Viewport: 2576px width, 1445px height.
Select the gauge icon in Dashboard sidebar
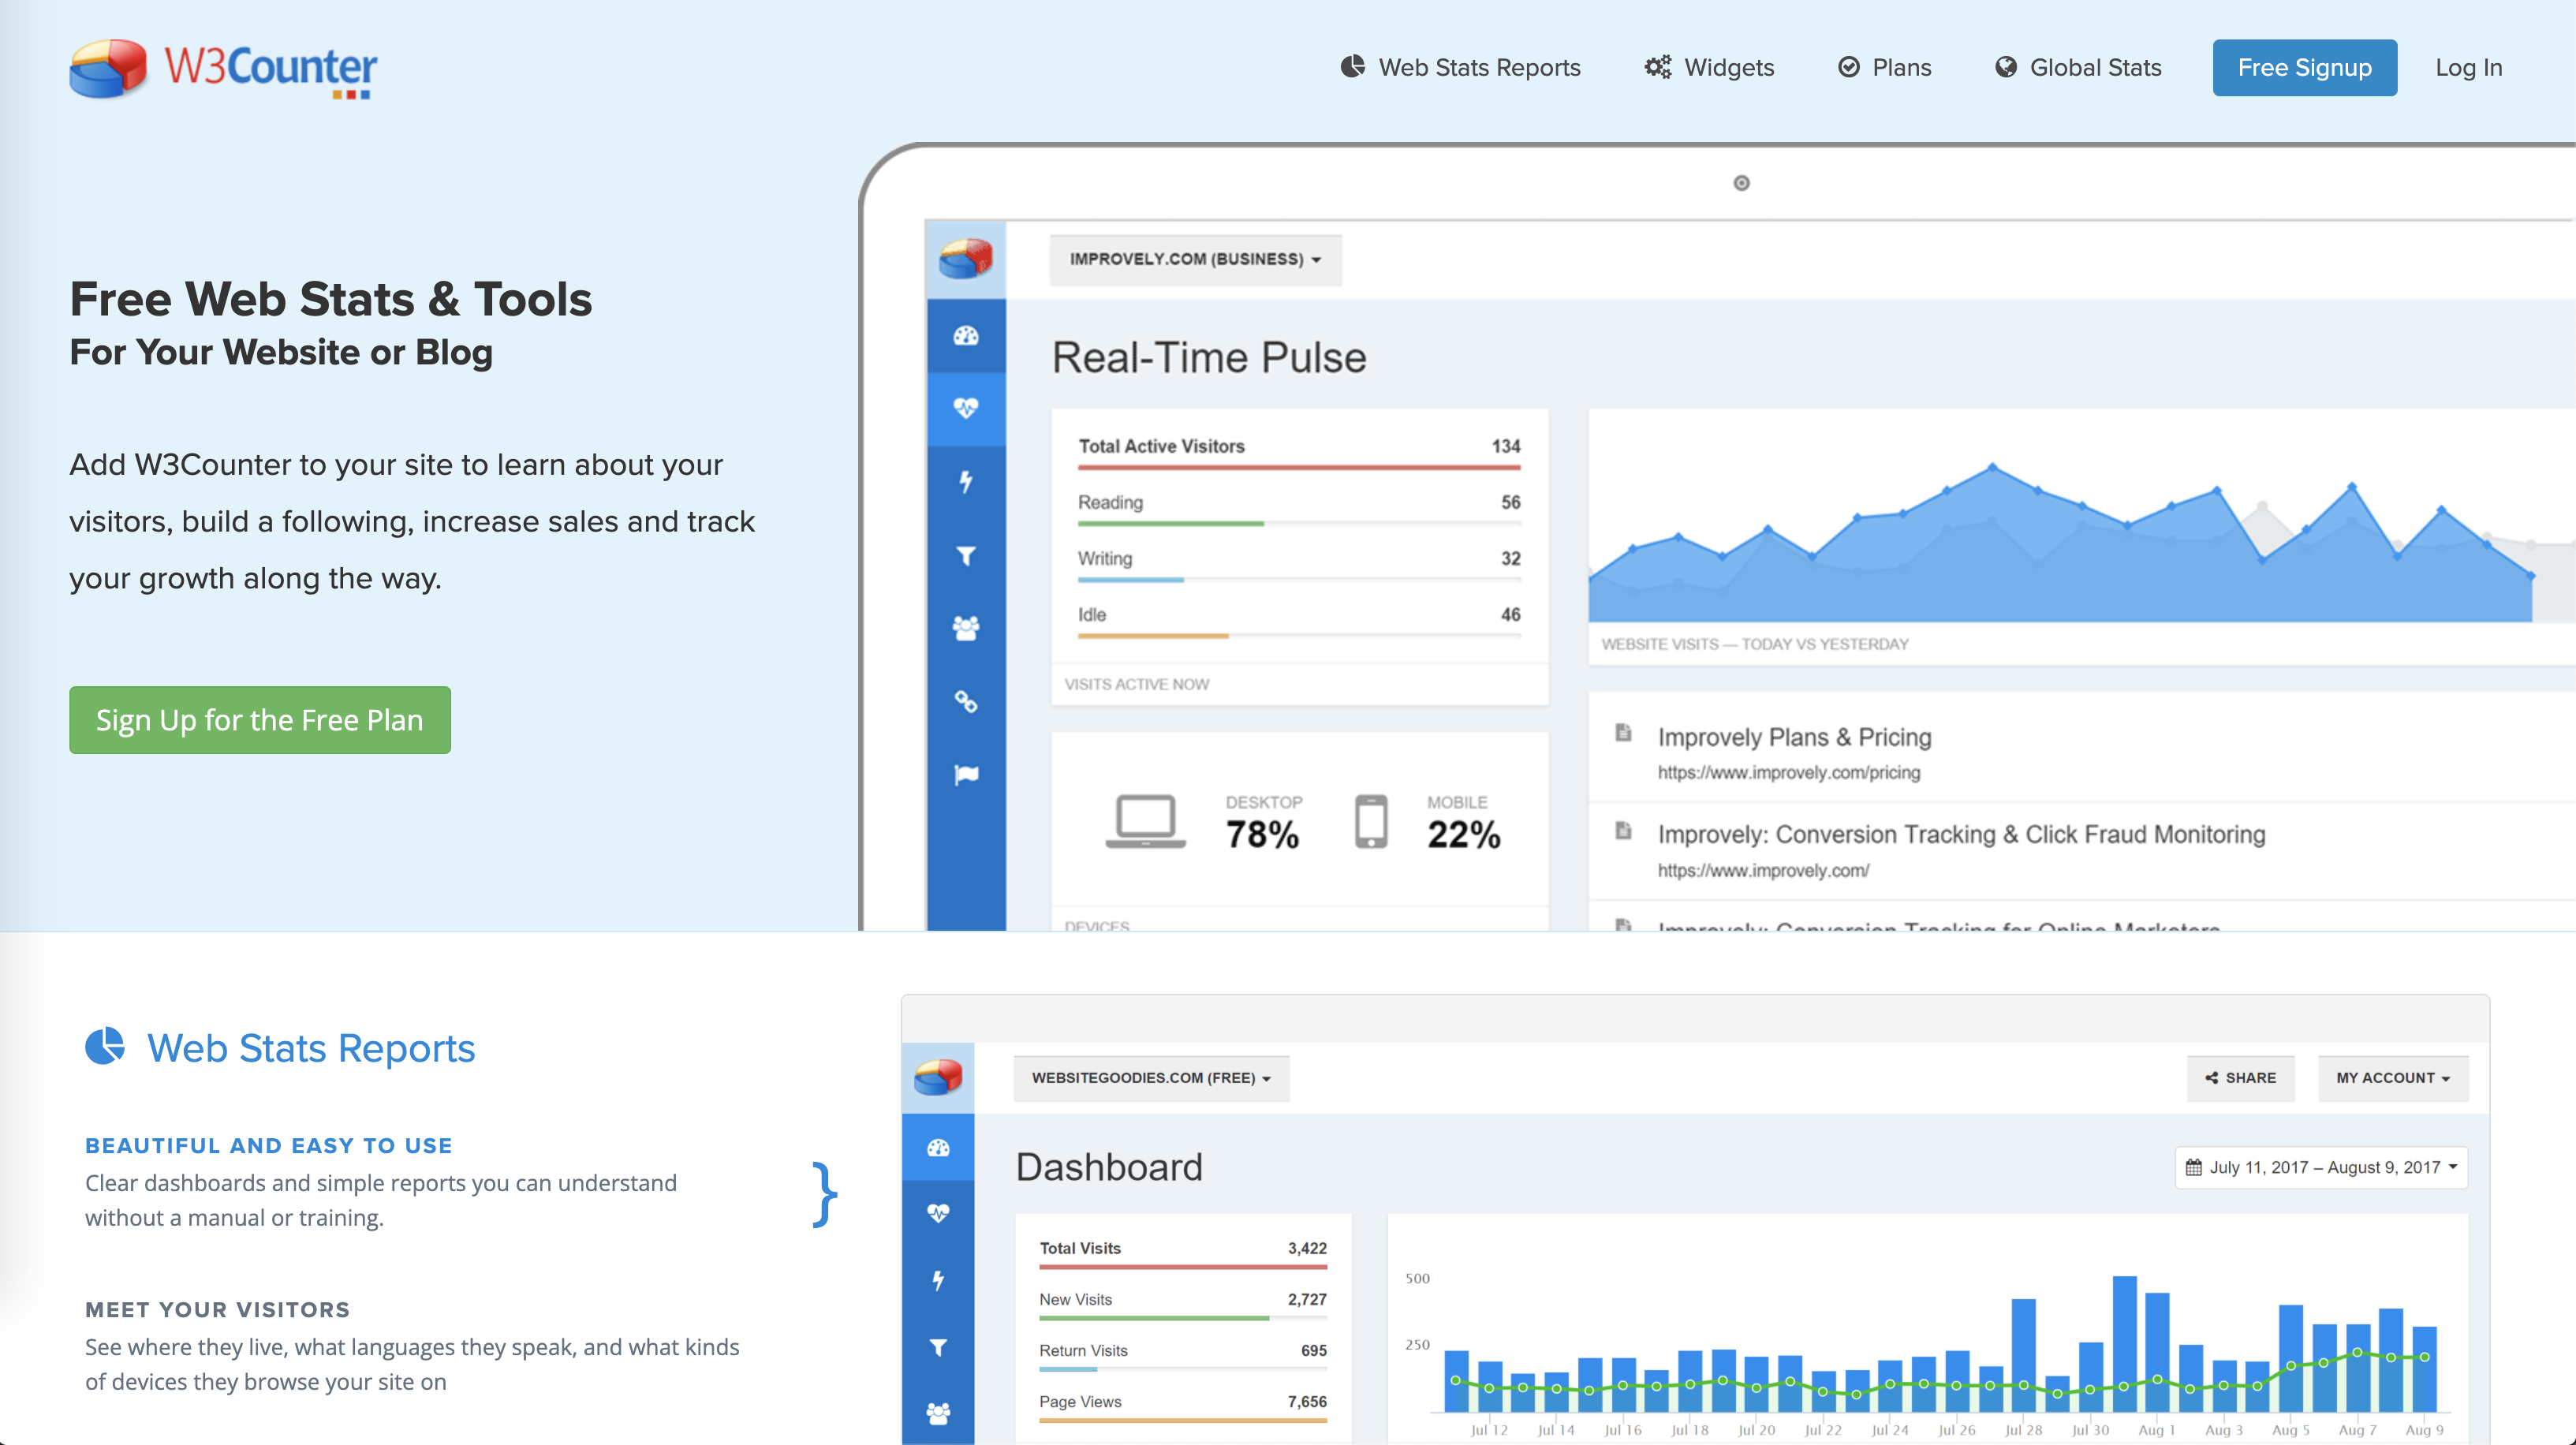938,1147
